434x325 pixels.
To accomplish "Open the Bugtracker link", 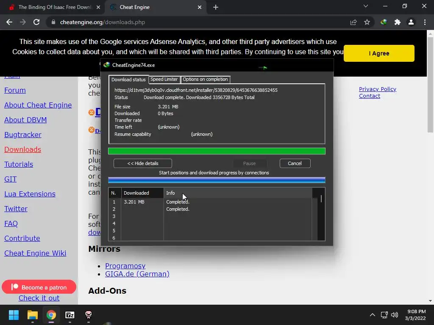I will coord(23,135).
